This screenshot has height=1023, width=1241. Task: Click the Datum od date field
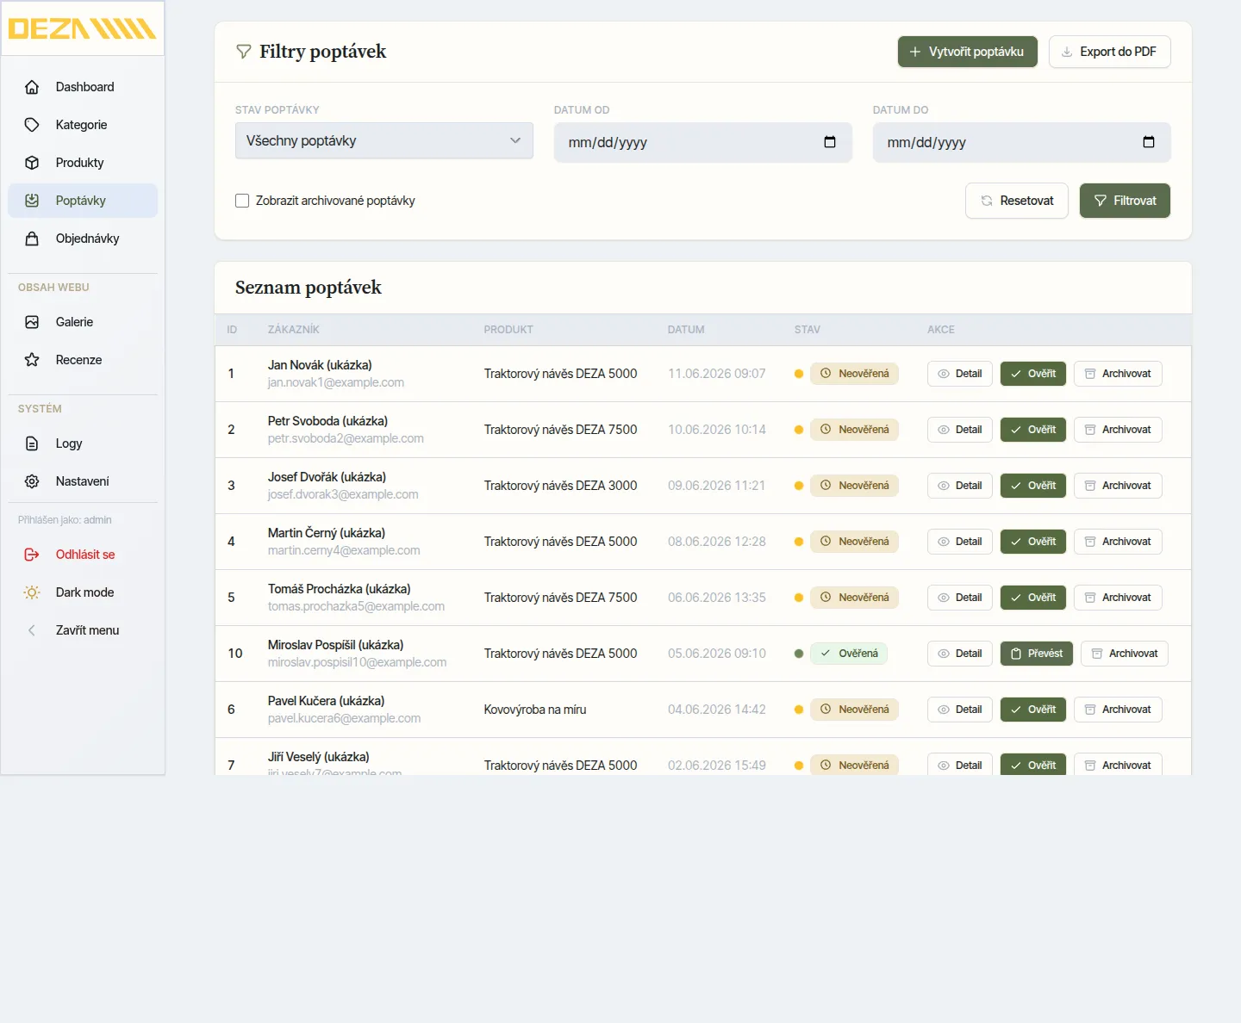tap(703, 142)
